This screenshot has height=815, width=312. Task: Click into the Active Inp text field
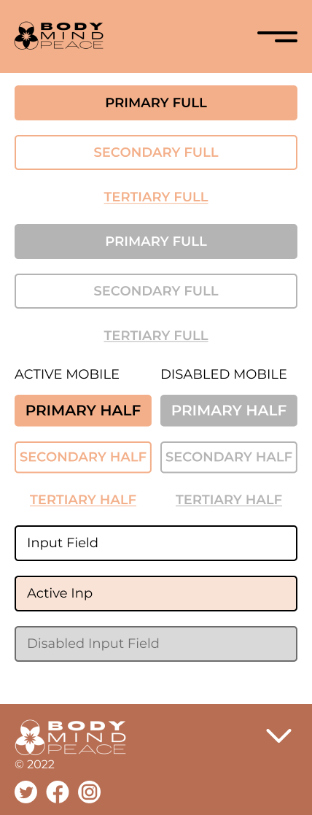click(x=156, y=594)
